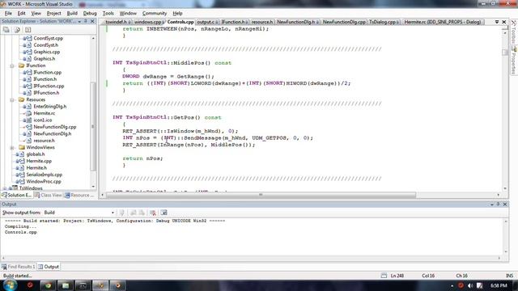The width and height of the screenshot is (518, 291).
Task: Close the Solution Explorer panel
Action: [x=92, y=21]
